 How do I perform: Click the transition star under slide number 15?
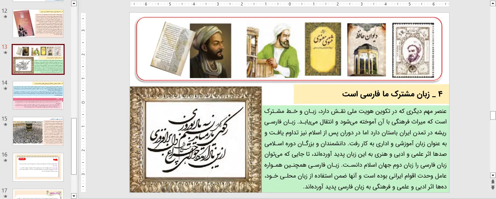[5, 125]
